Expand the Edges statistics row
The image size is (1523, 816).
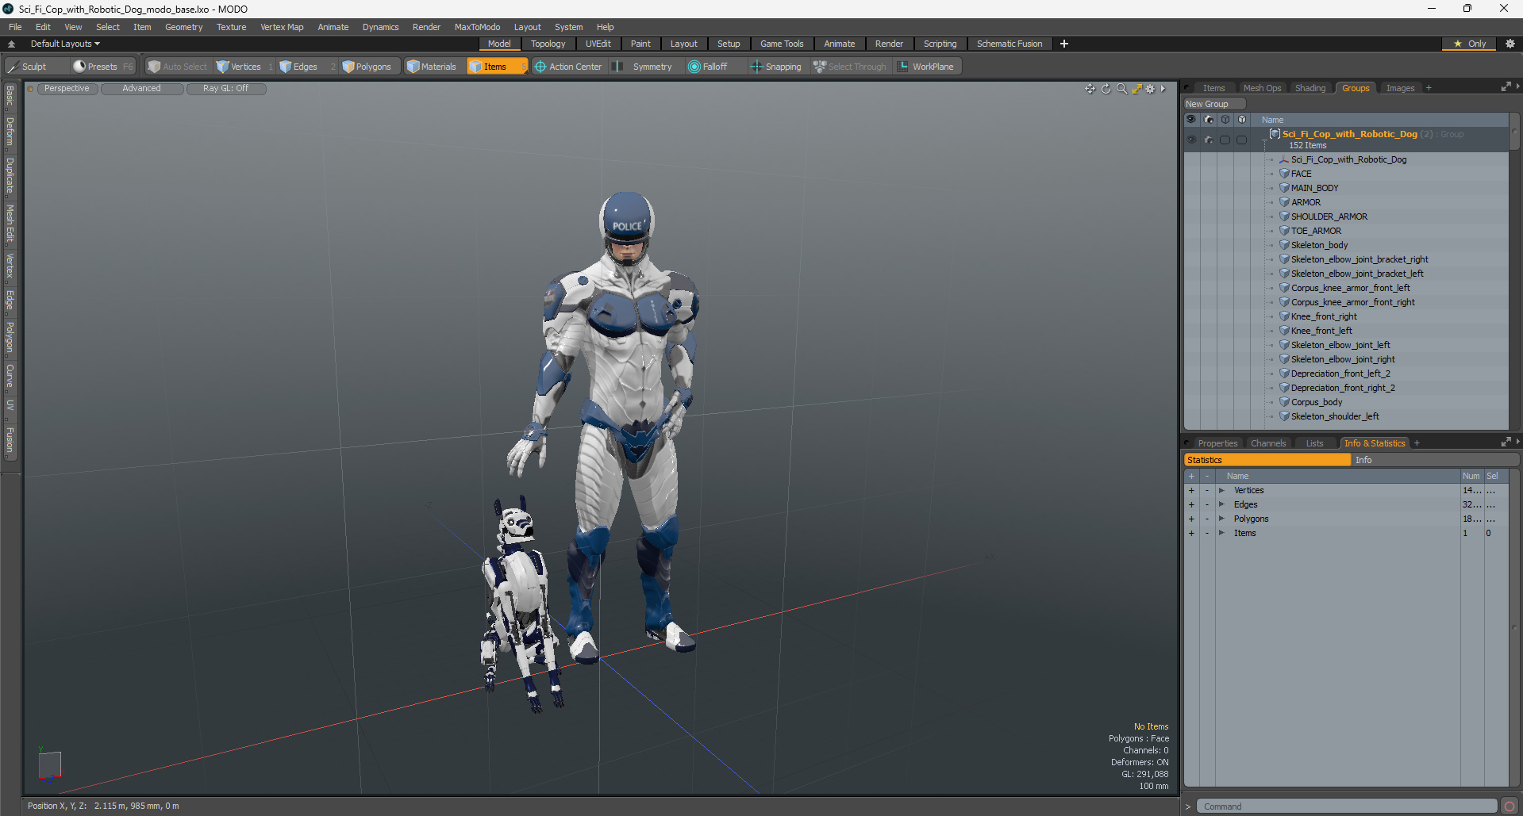pos(1221,504)
